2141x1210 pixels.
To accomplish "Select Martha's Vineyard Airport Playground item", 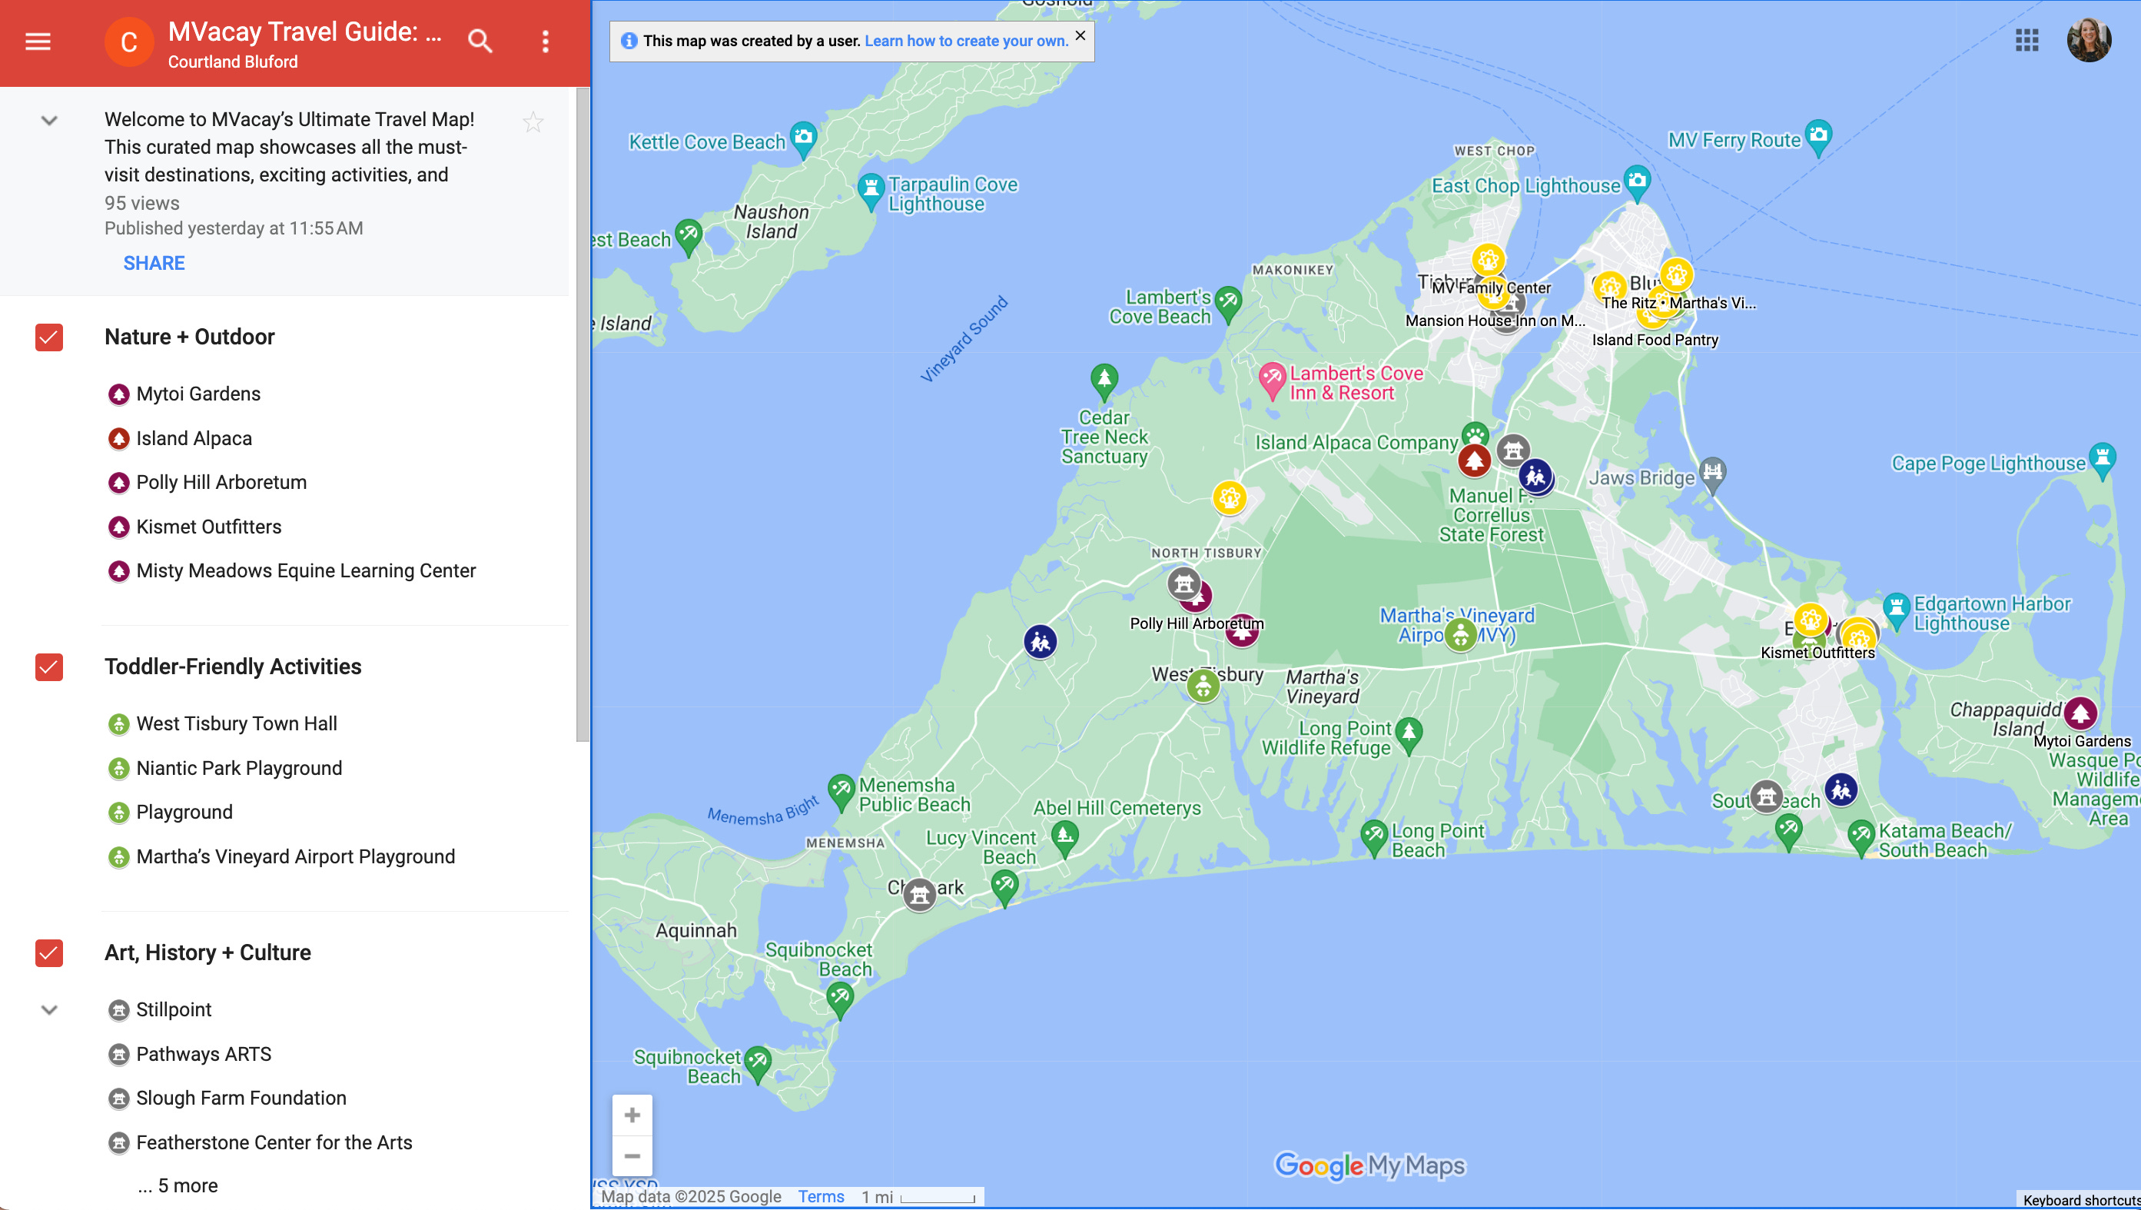I will tap(295, 856).
